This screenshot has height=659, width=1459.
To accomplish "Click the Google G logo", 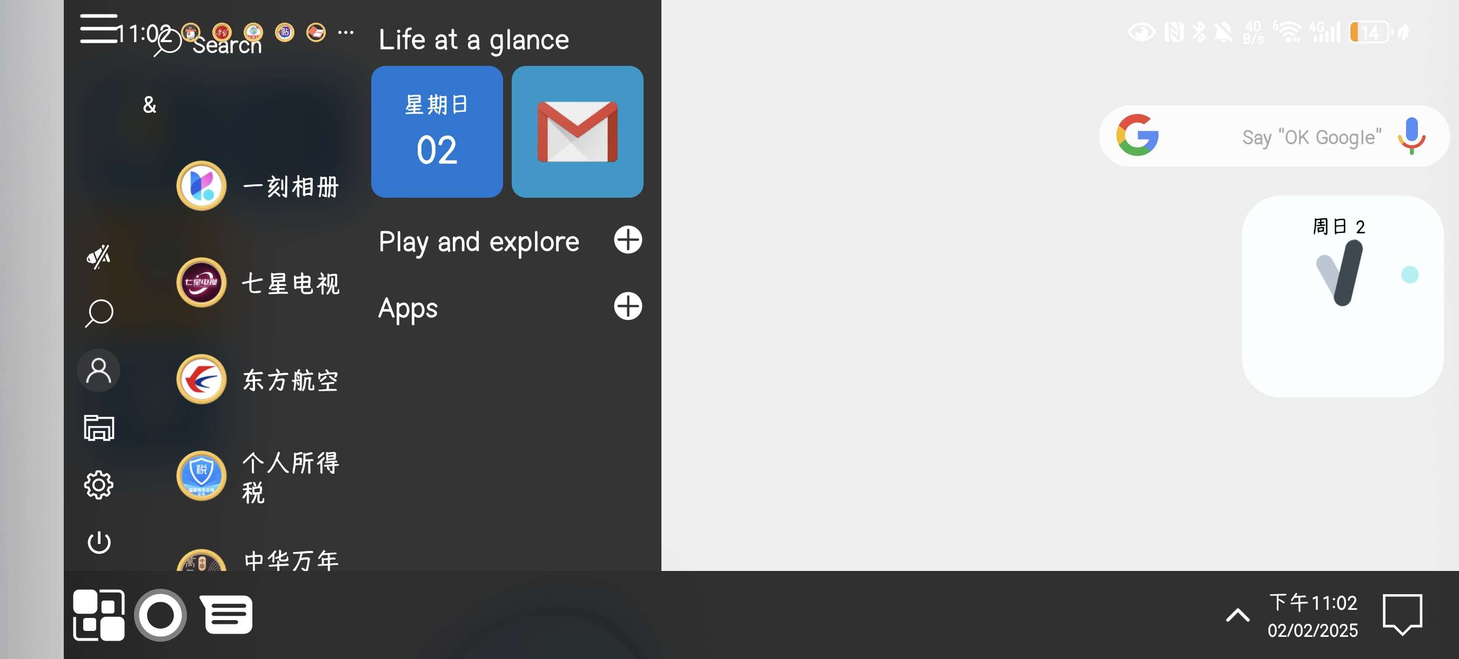I will (1137, 135).
